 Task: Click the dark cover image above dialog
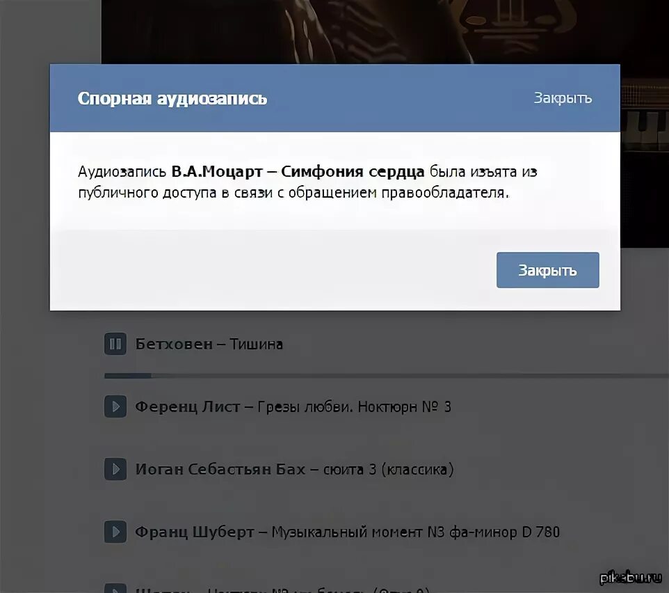point(385,31)
